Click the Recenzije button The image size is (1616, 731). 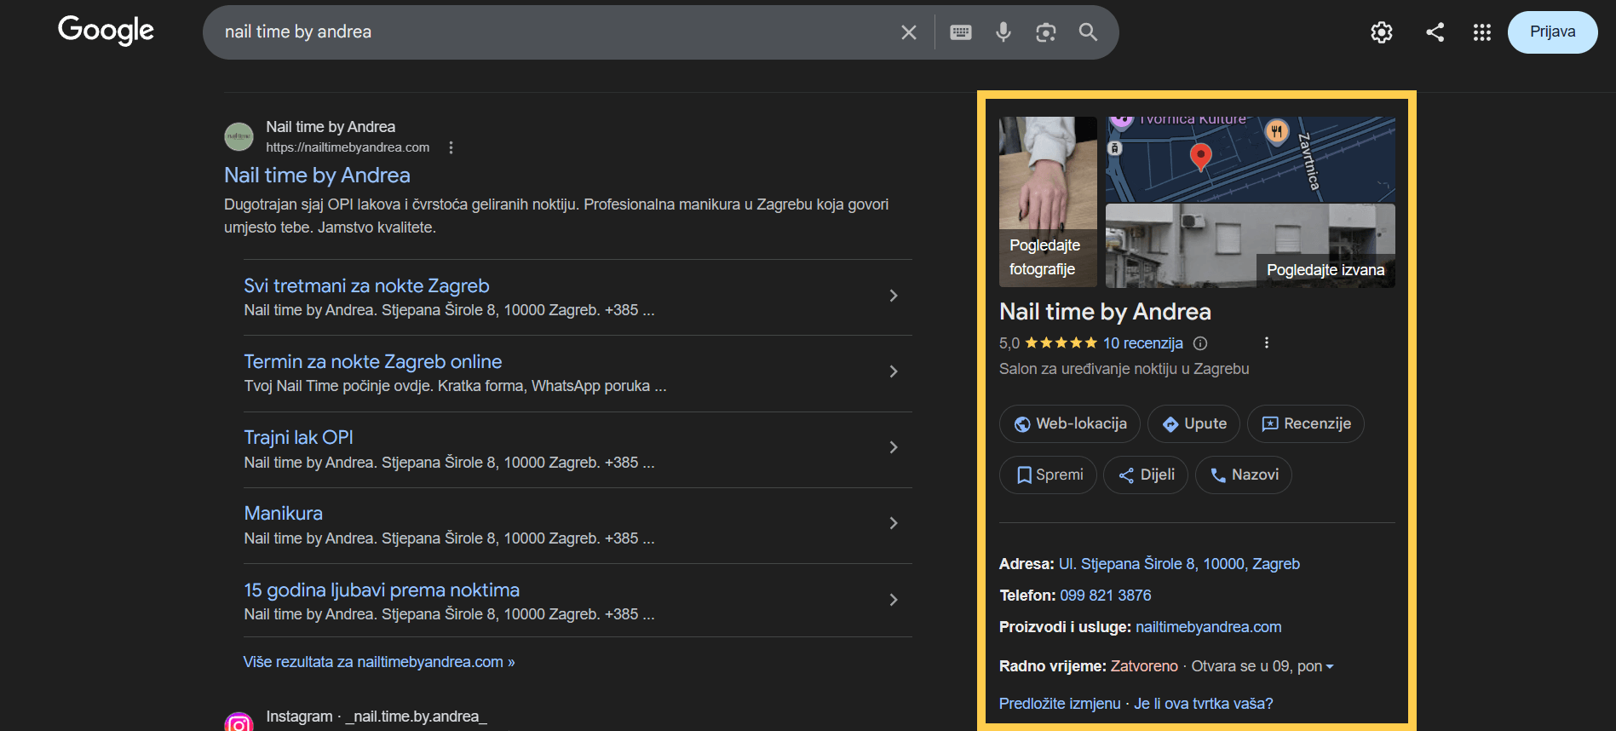[1306, 423]
